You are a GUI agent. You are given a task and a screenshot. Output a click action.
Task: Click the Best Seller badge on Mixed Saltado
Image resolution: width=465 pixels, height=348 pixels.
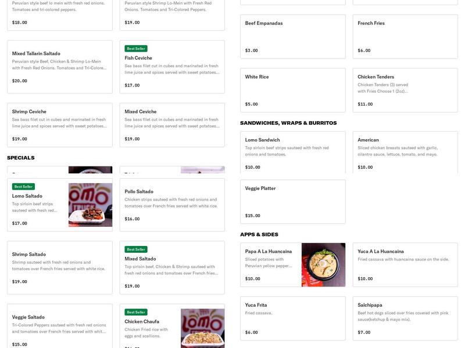[x=137, y=249]
